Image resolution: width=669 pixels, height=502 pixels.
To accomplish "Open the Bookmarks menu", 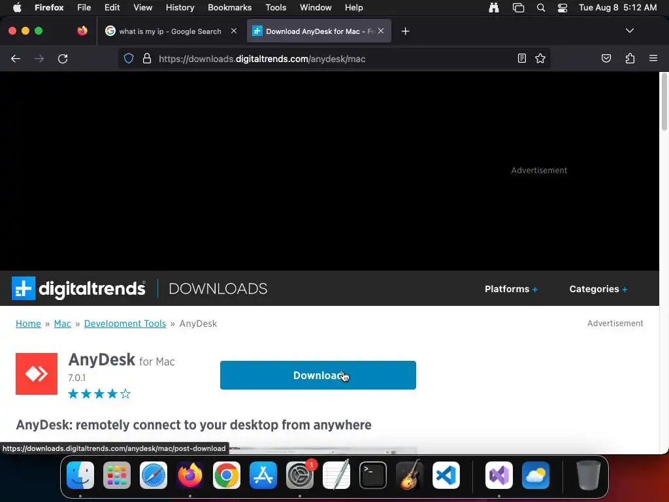I will (229, 7).
